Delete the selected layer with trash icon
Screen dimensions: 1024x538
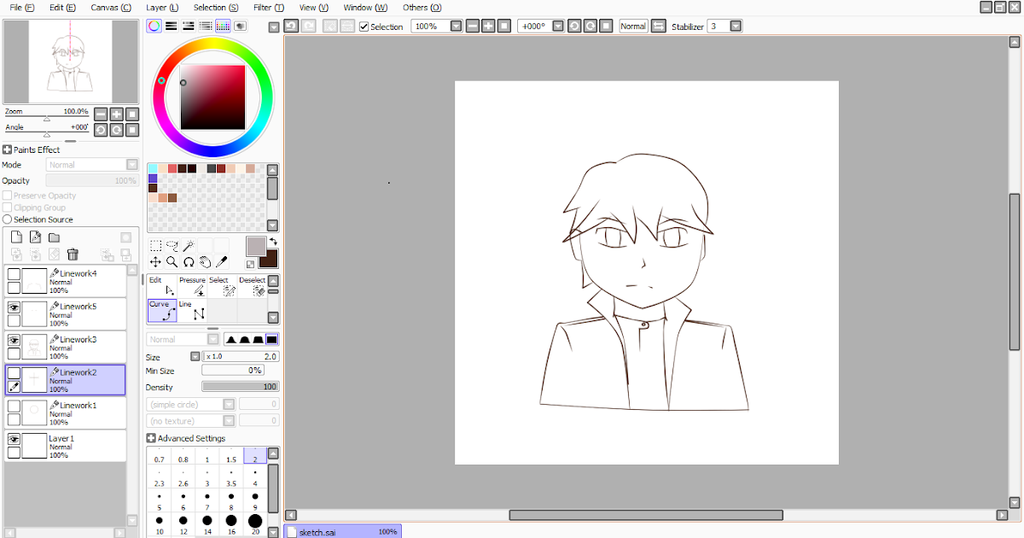73,254
